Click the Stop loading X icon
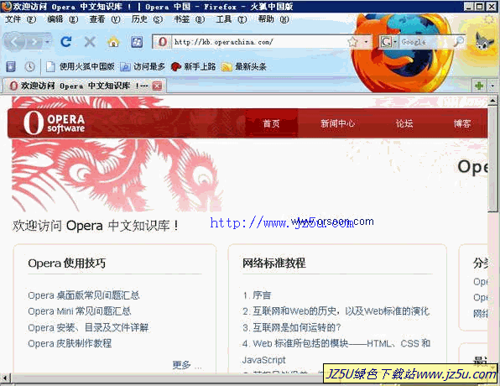 [90, 42]
